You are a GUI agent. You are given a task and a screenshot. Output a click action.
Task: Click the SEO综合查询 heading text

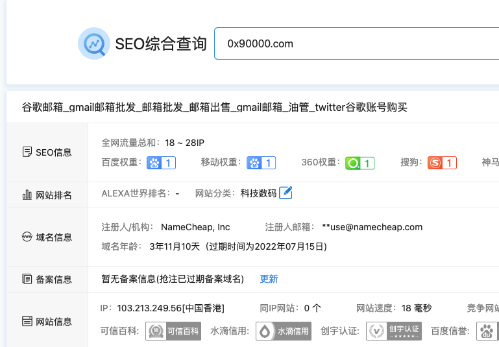point(161,43)
